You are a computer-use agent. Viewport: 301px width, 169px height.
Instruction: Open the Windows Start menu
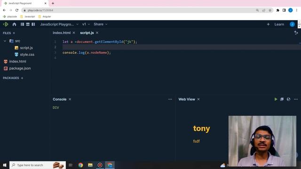point(5,165)
